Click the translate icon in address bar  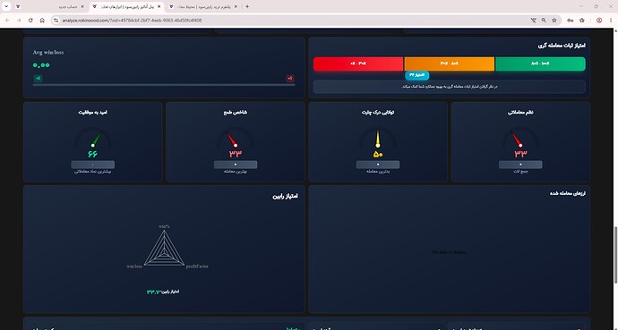533,20
